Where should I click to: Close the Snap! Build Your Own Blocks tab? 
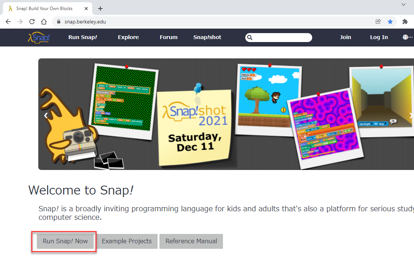pos(86,9)
